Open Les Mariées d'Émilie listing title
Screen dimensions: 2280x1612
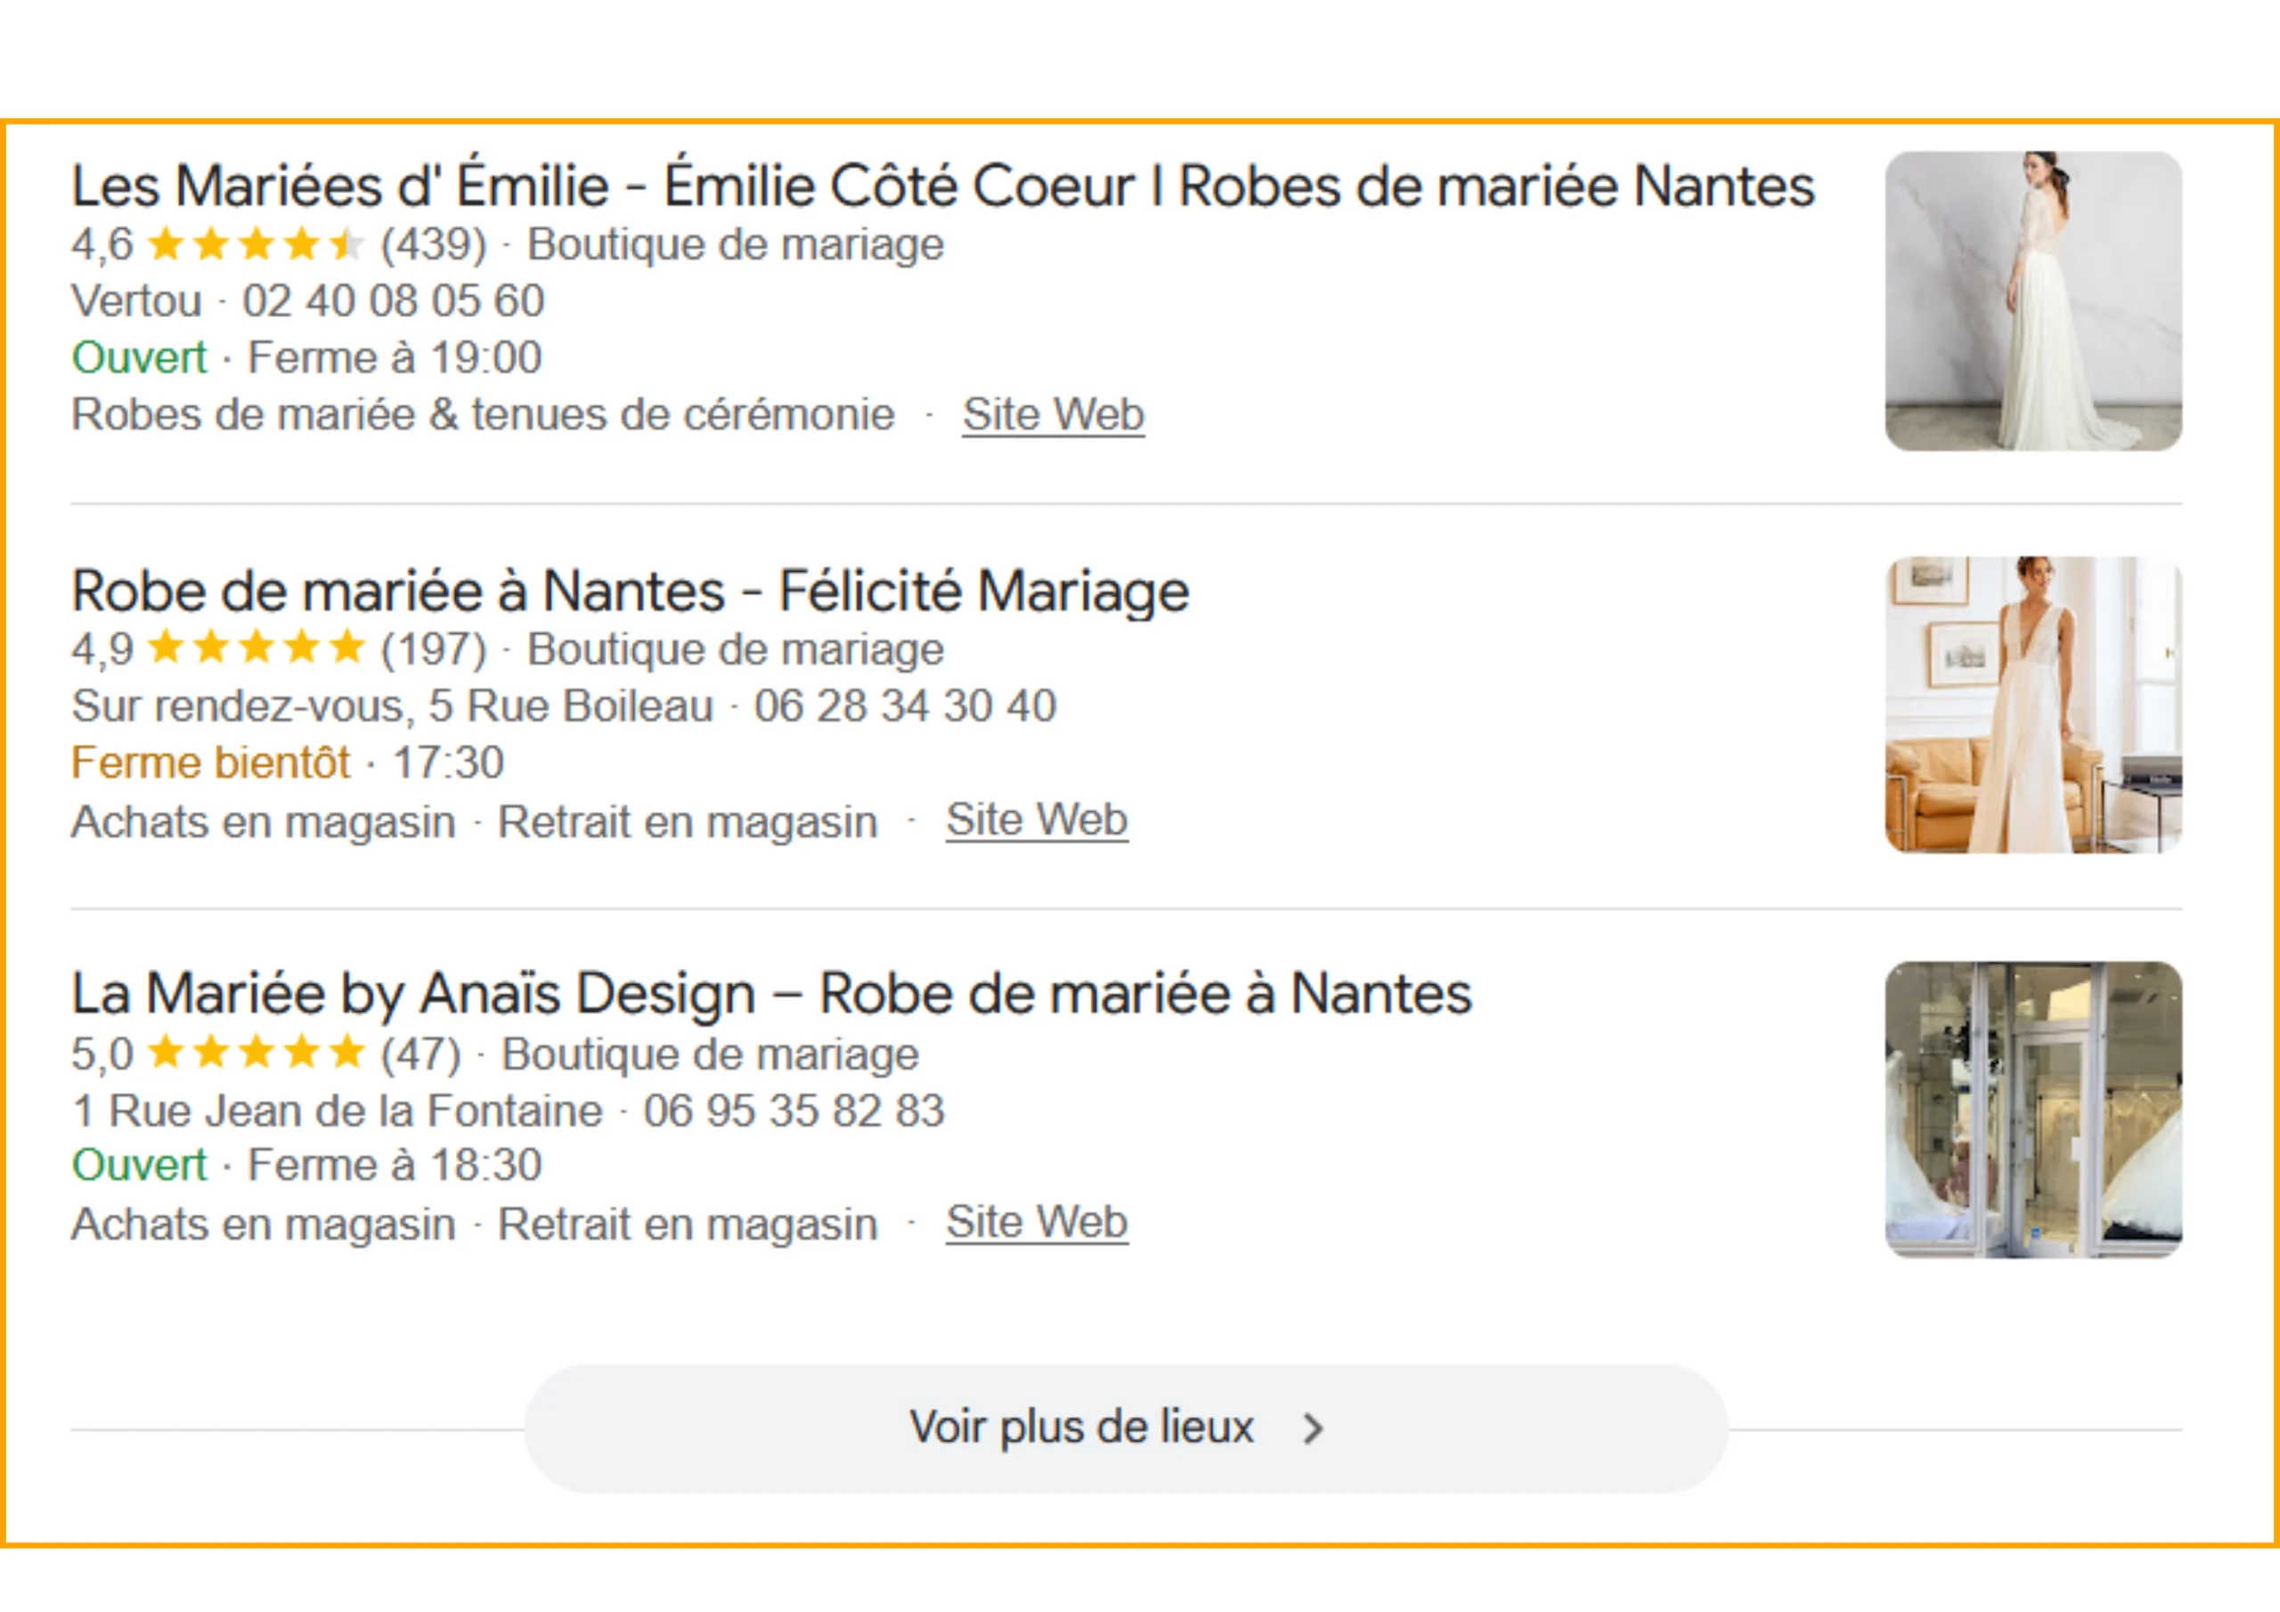click(941, 187)
